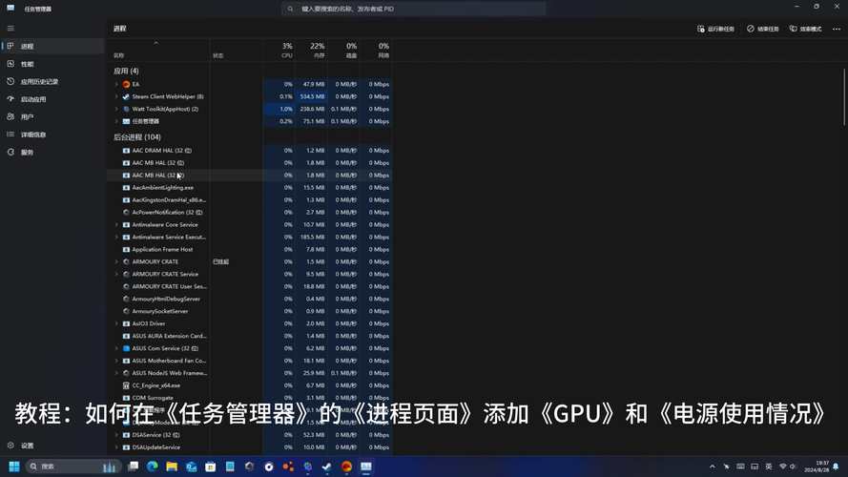Select 任务管理器 process icon in list
Viewport: 848px width, 477px height.
click(126, 122)
